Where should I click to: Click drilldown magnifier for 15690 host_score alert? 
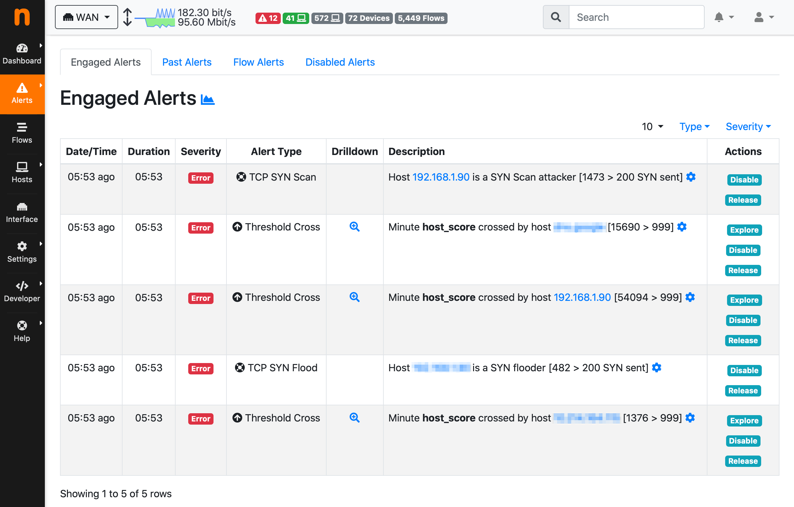[354, 227]
